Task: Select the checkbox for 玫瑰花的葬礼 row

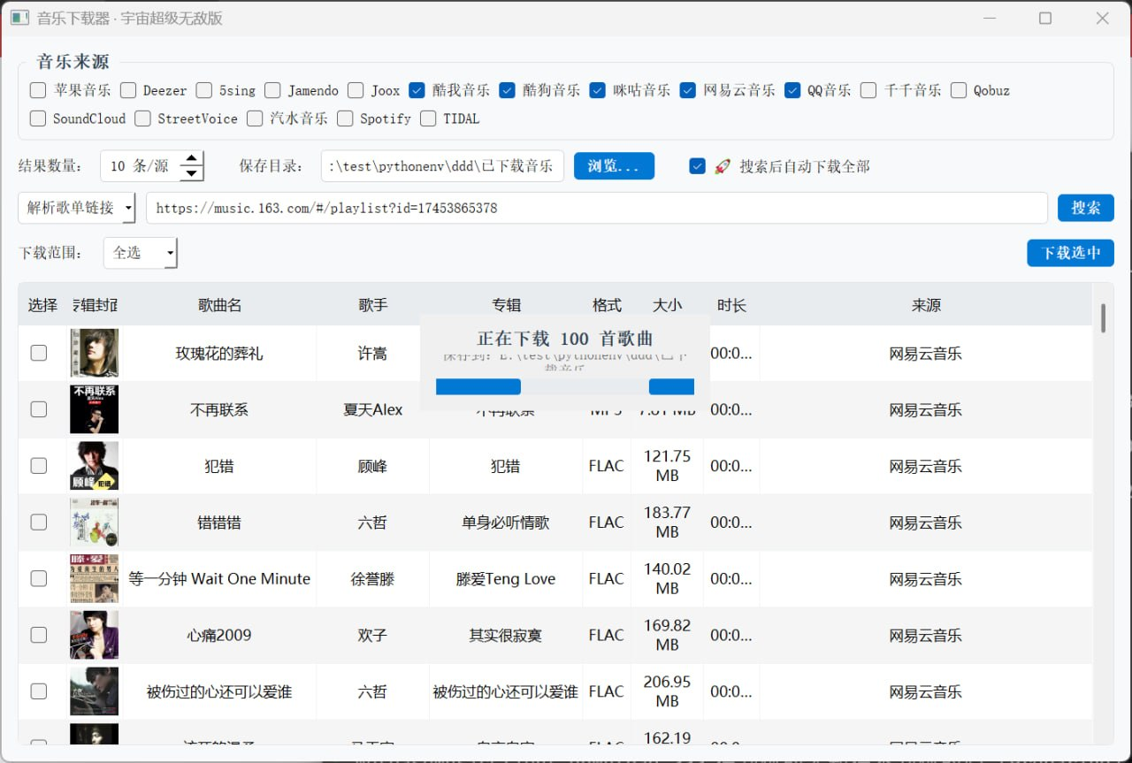Action: [38, 353]
